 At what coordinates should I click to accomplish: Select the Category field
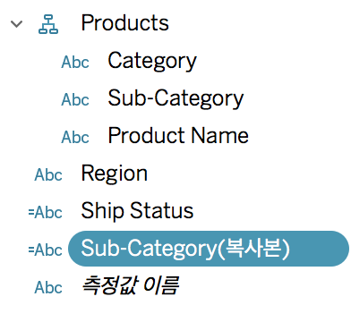coord(152,61)
